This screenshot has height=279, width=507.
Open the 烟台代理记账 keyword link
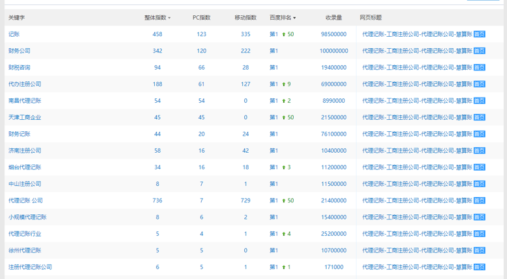coord(25,167)
